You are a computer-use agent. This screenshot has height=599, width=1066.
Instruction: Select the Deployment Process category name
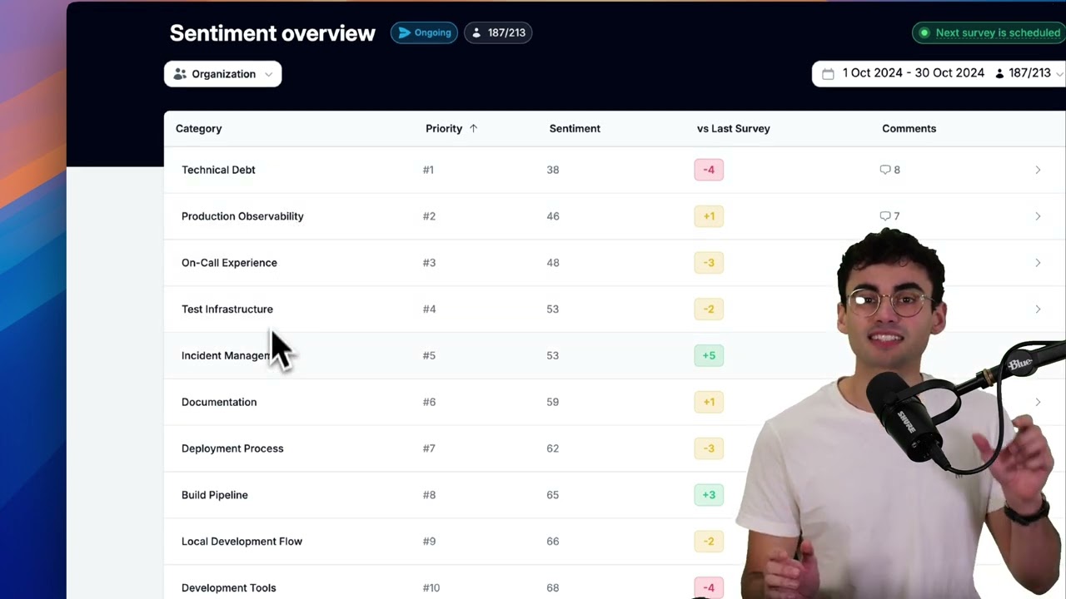tap(232, 448)
